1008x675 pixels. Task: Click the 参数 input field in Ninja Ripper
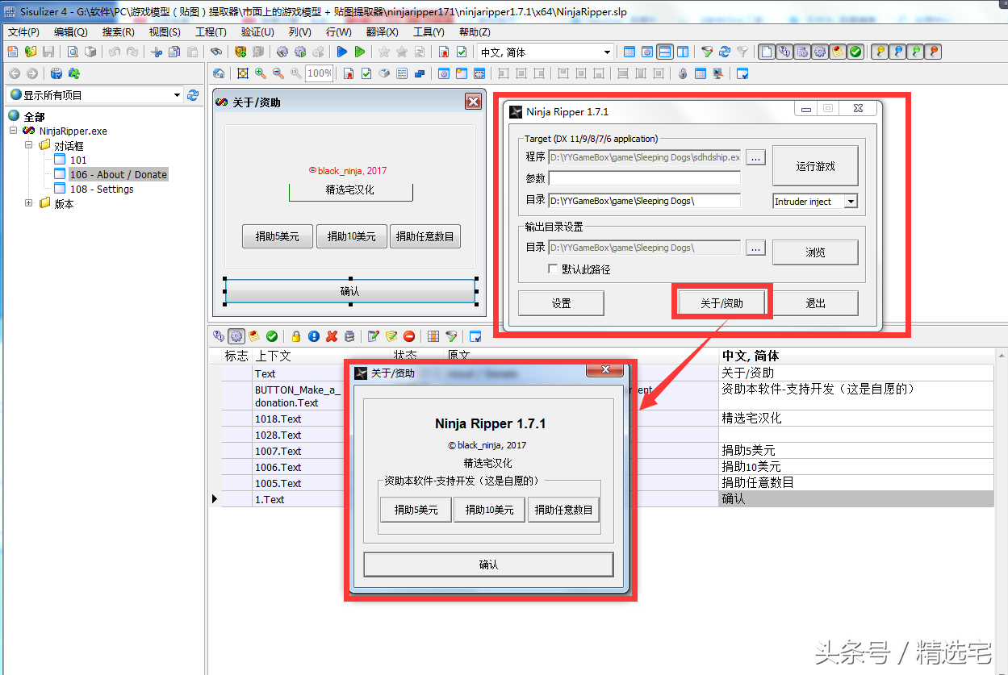(x=644, y=178)
